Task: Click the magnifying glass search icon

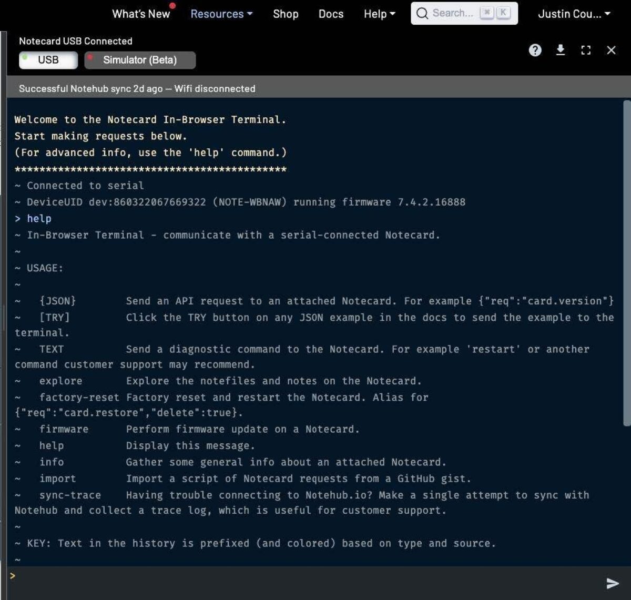Action: tap(422, 14)
